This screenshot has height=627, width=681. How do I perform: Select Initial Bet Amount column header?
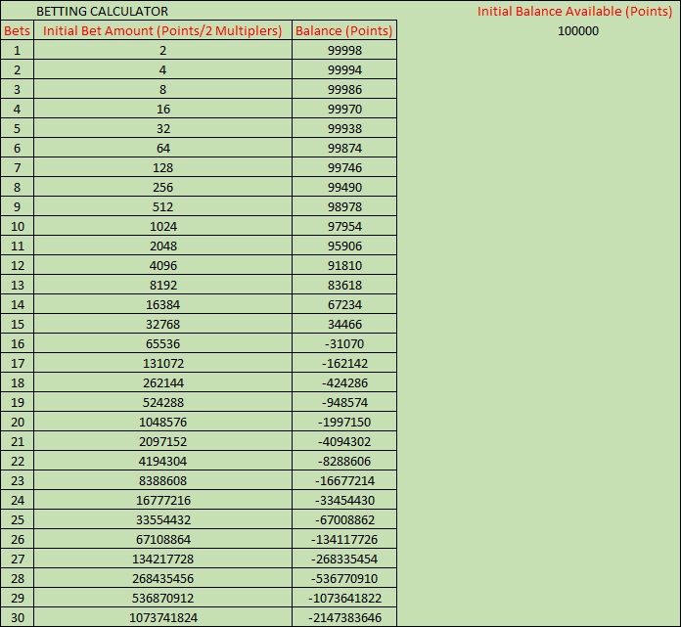[162, 30]
